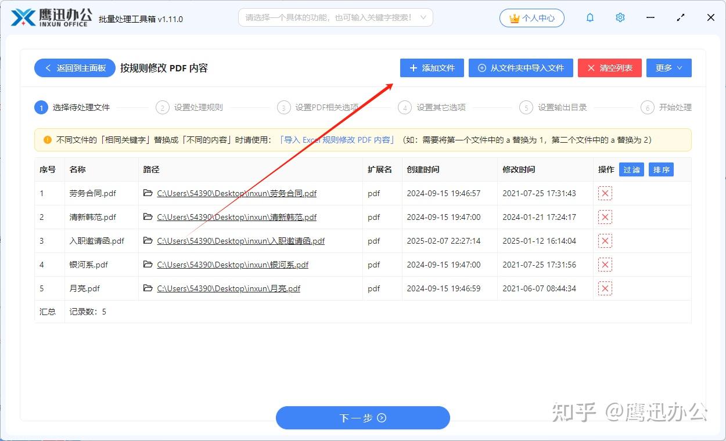The height and width of the screenshot is (441, 726).
Task: Click 排序 sort button
Action: pyautogui.click(x=661, y=169)
